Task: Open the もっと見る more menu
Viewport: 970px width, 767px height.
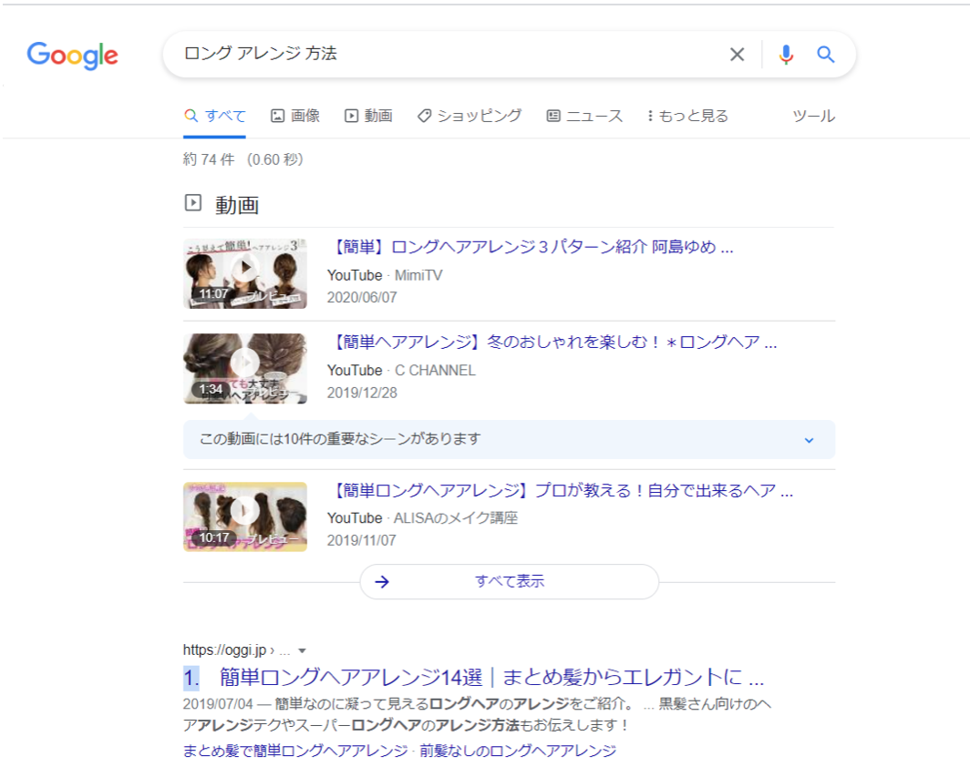Action: 687,116
